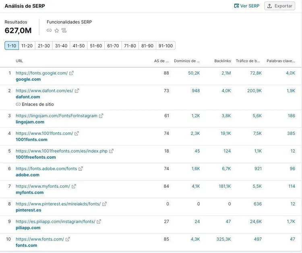Open the lingojam.com domain link
Image resolution: width=302 pixels, height=253 pixels.
[x=30, y=122]
